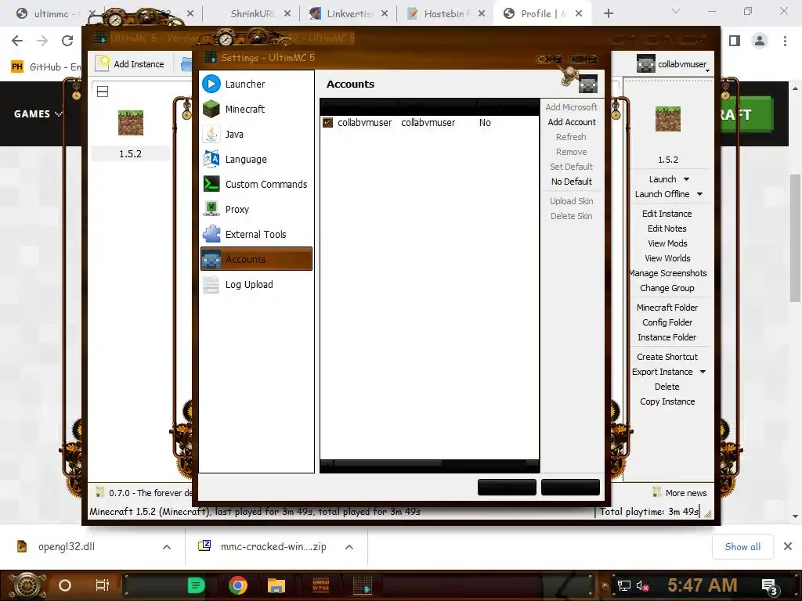
Task: Open mmc-cracked-win zip download options chevron
Action: pos(349,547)
